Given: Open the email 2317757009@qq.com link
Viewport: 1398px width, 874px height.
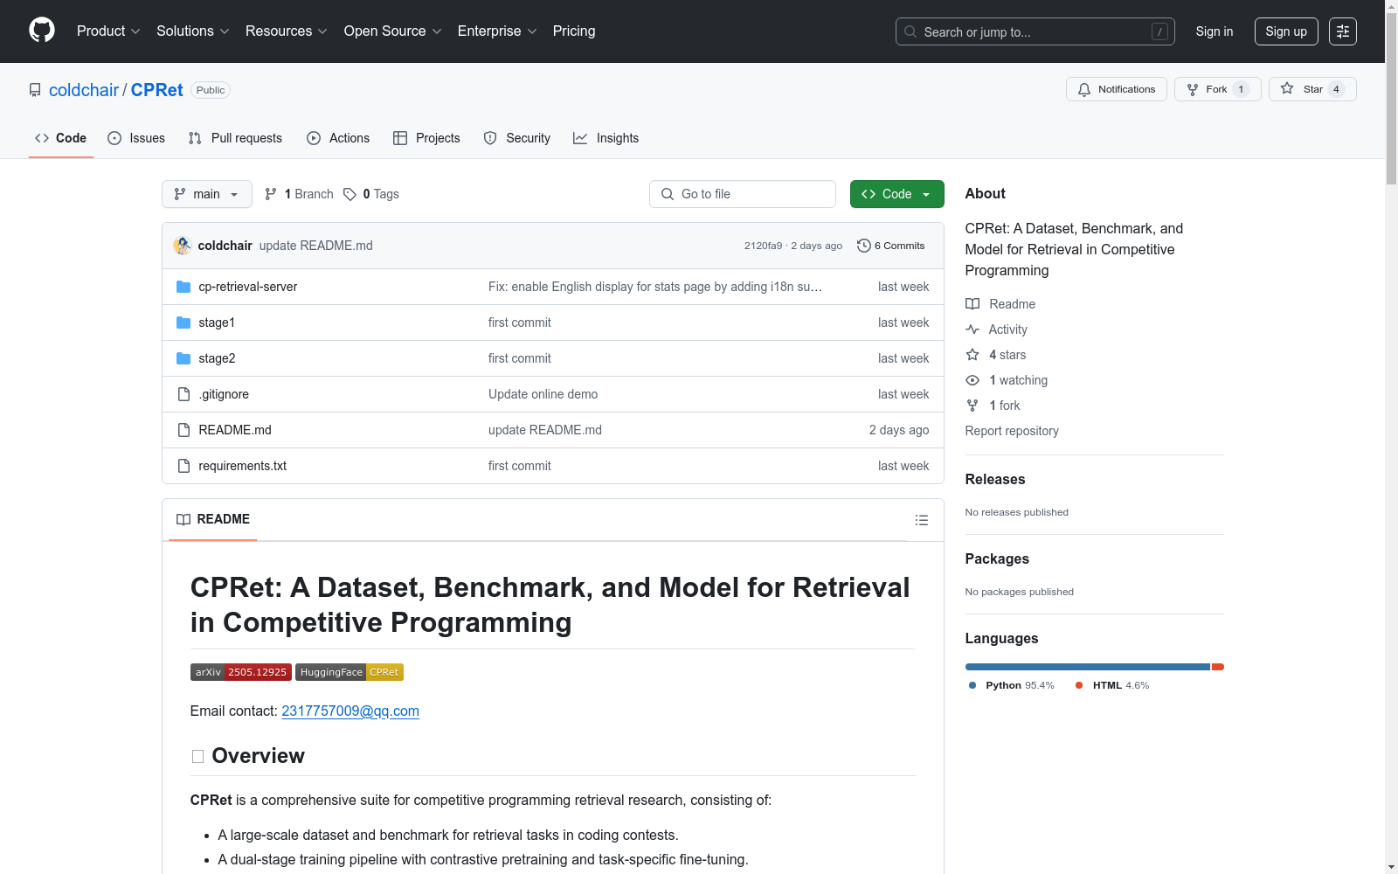Looking at the screenshot, I should click(350, 711).
